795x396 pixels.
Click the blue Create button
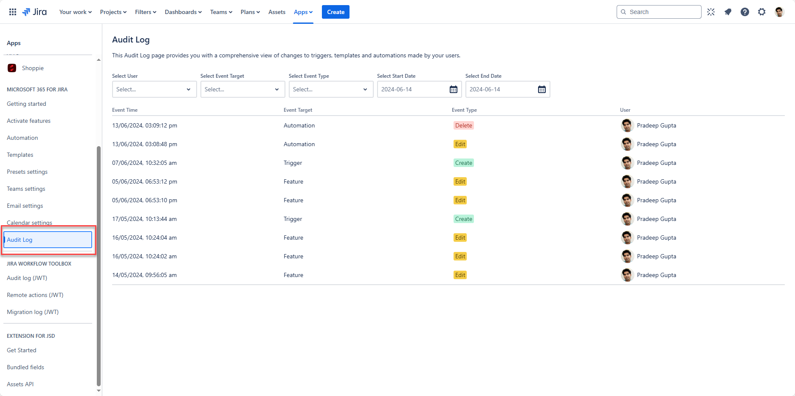click(335, 12)
